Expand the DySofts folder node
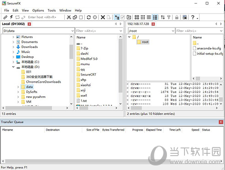The width and height of the screenshot is (225, 170). pos(18,92)
